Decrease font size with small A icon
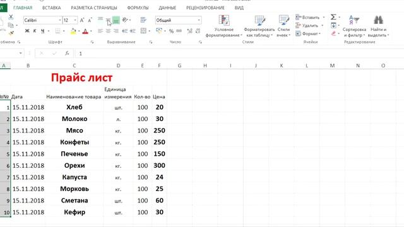The image size is (404, 227). point(90,20)
